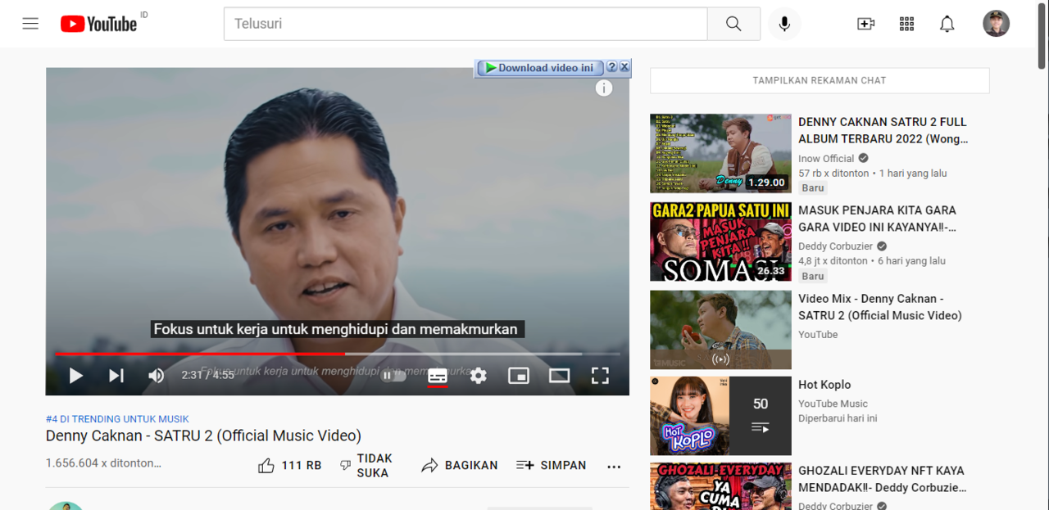Viewport: 1049px width, 510px height.
Task: Open DENNY CAKNAN SATRU 2 FULL ALBUM title
Action: 883,130
